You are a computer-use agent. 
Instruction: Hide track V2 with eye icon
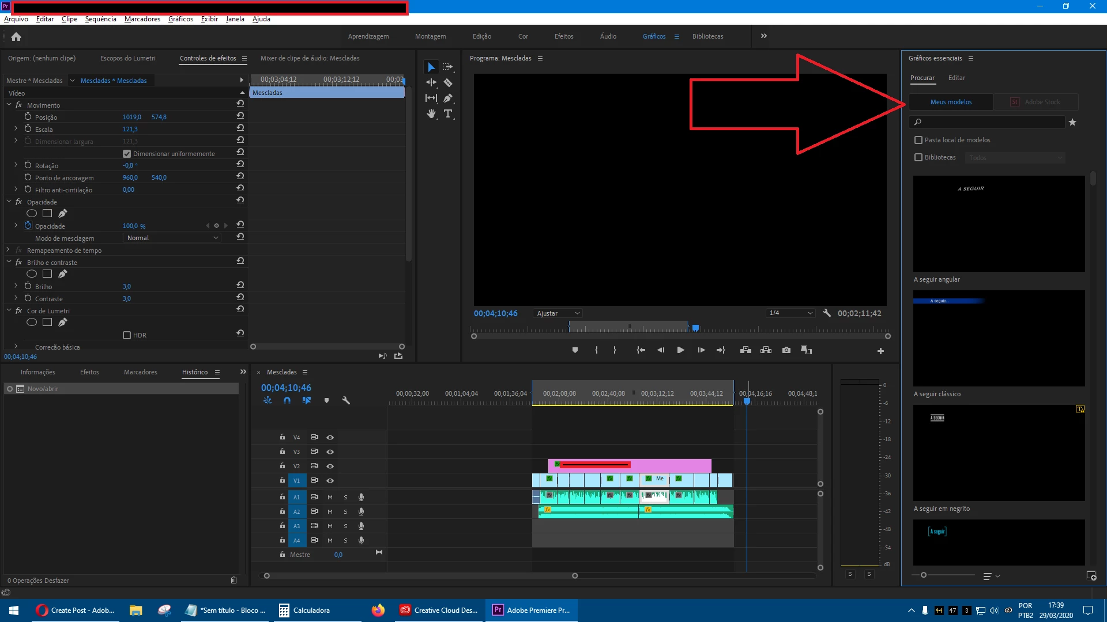click(330, 466)
